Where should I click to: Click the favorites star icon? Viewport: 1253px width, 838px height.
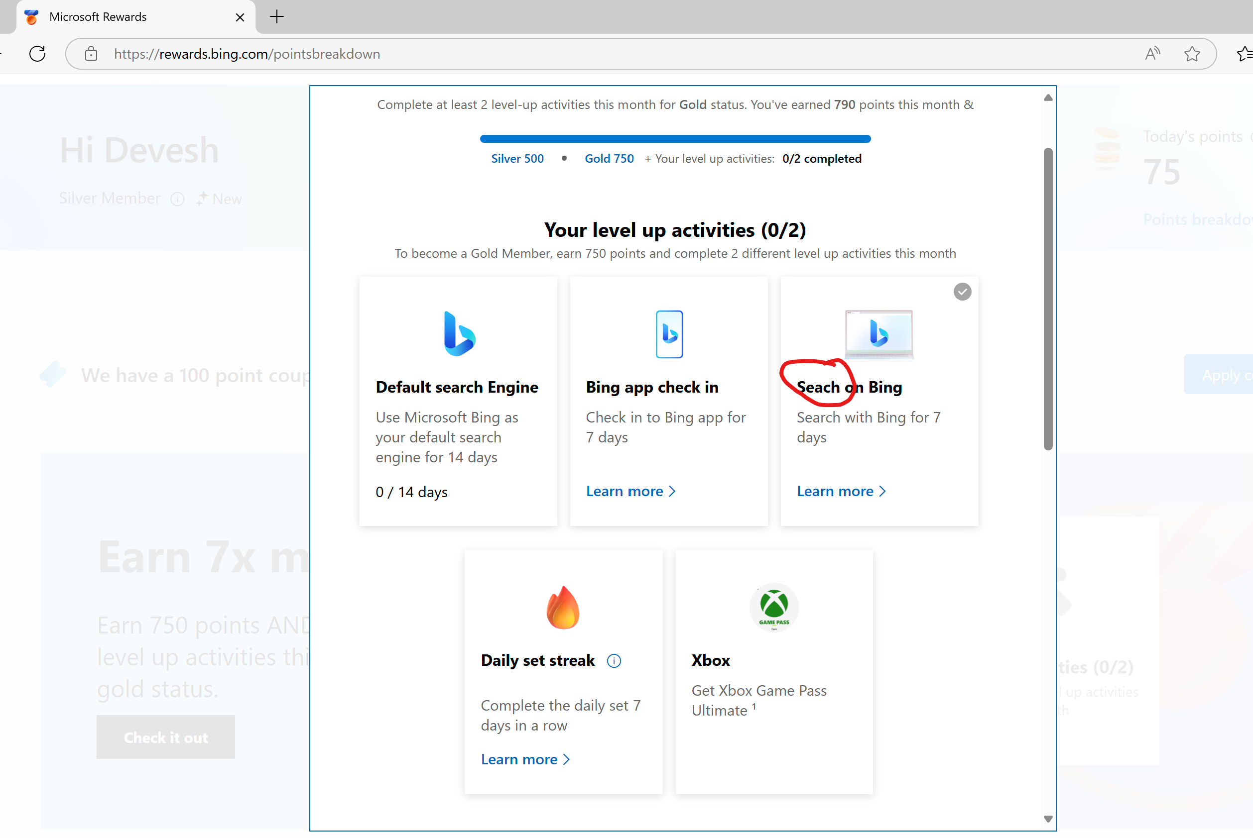(1192, 54)
